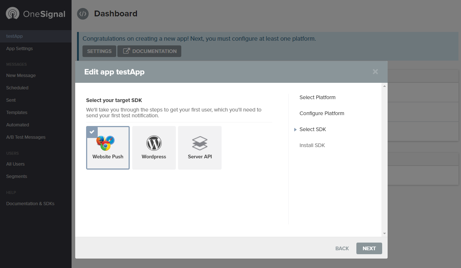Click the BACK button
Viewport: 461px width, 268px height.
click(x=342, y=248)
